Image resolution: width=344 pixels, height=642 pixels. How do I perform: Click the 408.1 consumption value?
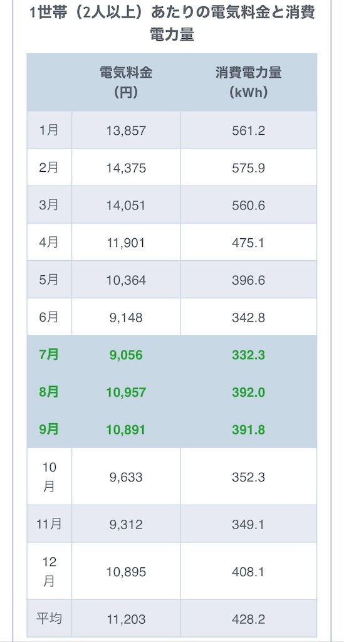point(249,572)
